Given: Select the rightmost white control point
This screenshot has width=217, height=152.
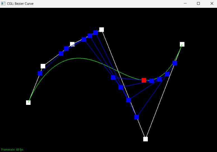Looking at the screenshot, I should [182, 44].
